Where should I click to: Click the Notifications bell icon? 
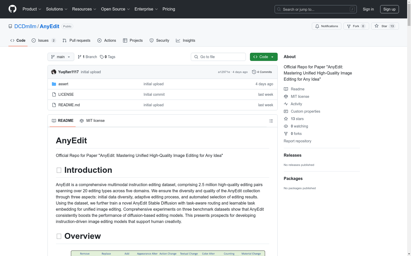[x=317, y=26]
